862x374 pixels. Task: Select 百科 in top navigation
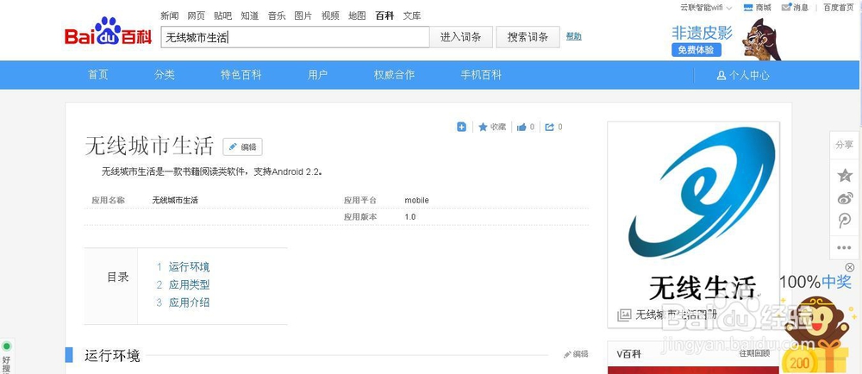pos(384,16)
